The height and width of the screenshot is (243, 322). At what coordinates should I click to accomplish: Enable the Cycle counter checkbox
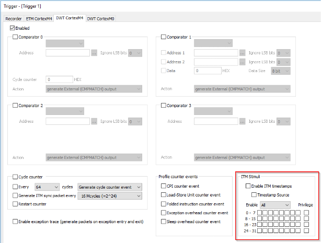coord(15,177)
